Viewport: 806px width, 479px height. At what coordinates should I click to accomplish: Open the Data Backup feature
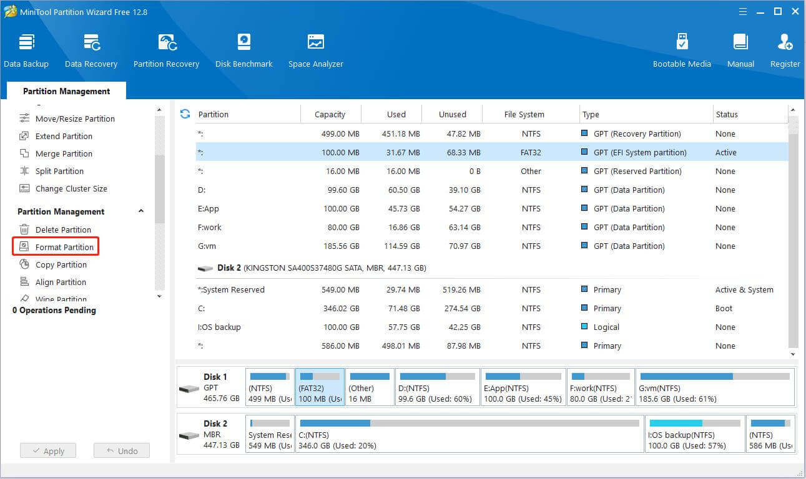[26, 49]
